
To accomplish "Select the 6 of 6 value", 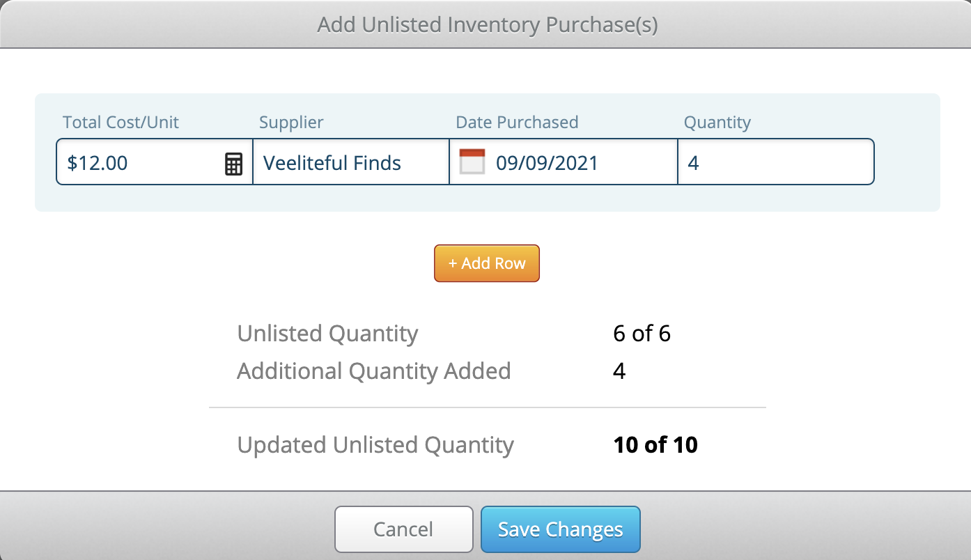I will pyautogui.click(x=642, y=334).
